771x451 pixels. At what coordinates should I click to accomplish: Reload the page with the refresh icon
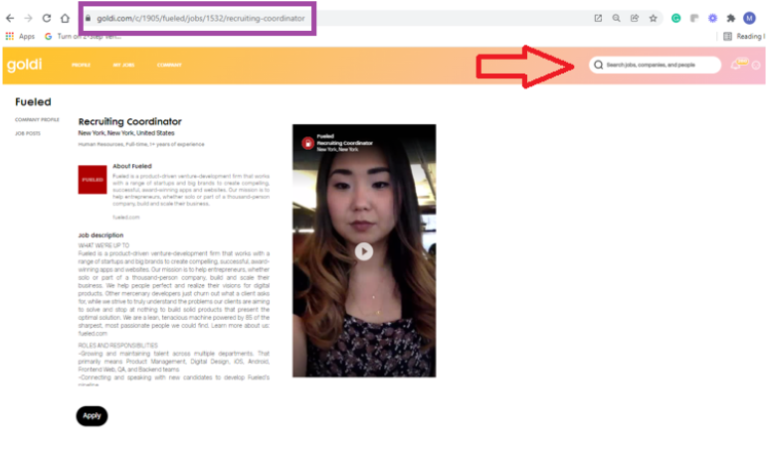(46, 18)
